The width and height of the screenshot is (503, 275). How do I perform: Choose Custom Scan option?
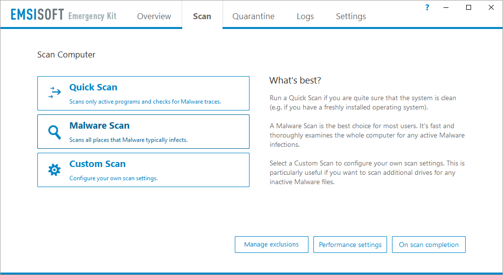(x=143, y=170)
